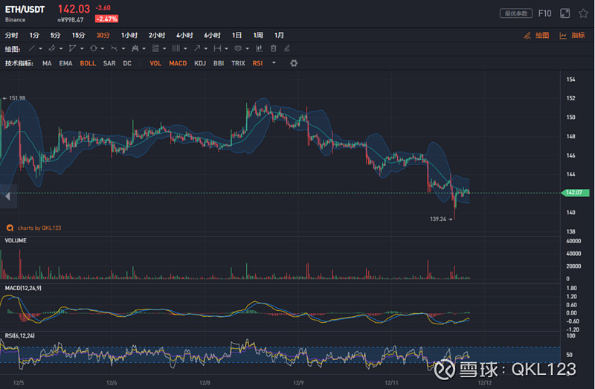The width and height of the screenshot is (595, 389).
Task: Click the 最优参数 button
Action: click(515, 13)
